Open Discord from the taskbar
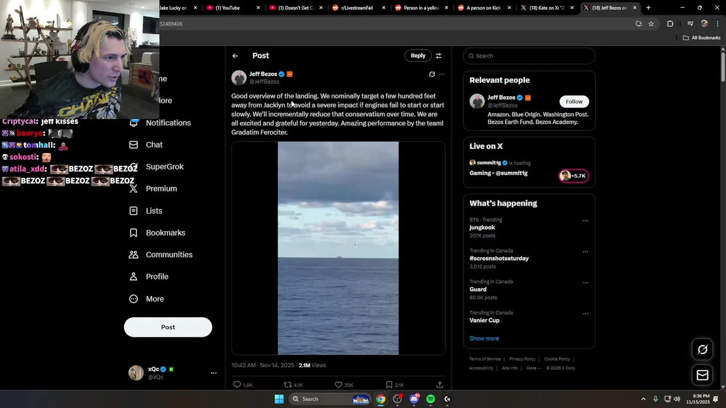The image size is (726, 408). tap(414, 399)
